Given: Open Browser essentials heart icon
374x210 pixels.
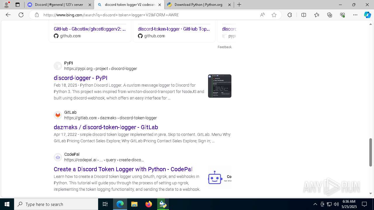Looking at the screenshot, I should 342,15.
